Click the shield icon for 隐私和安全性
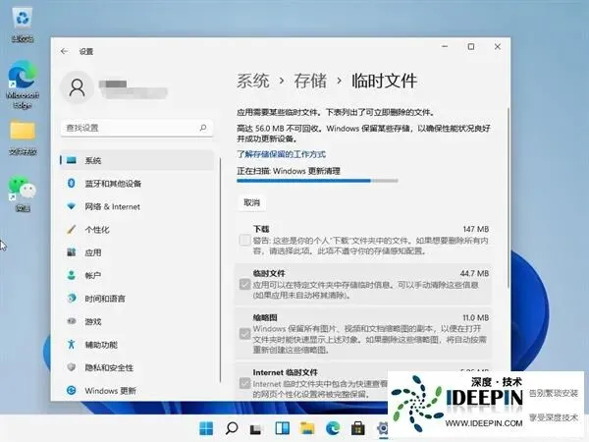Viewport: 589px width, 442px height. click(72, 367)
